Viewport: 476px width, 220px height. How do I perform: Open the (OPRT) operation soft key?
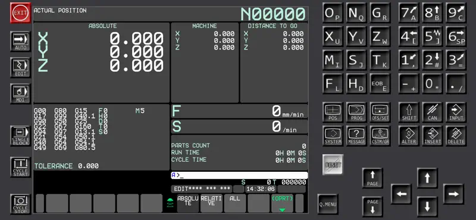coord(282,203)
